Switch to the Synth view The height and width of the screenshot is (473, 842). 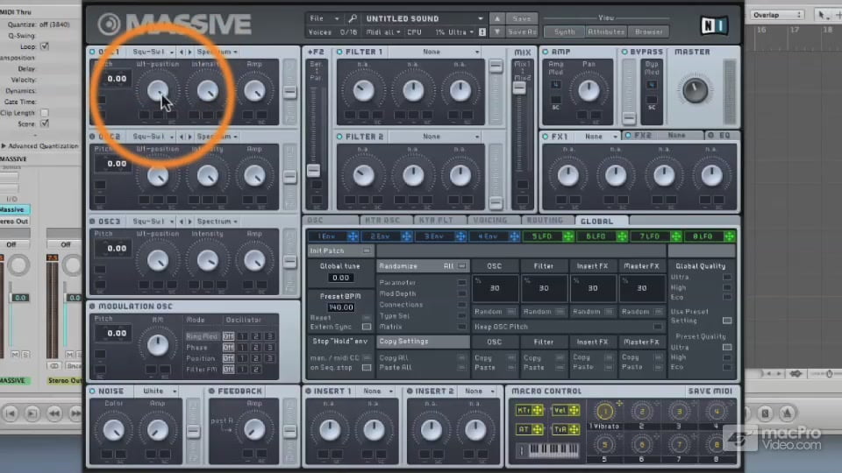[x=564, y=32]
